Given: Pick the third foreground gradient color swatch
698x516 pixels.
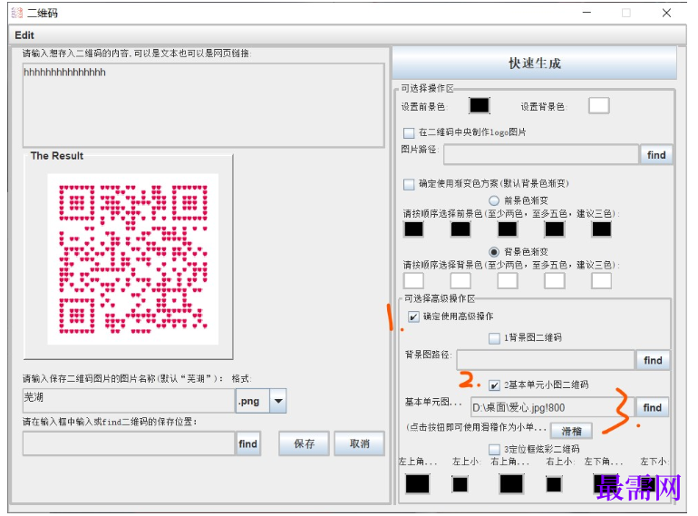Looking at the screenshot, I should (508, 229).
